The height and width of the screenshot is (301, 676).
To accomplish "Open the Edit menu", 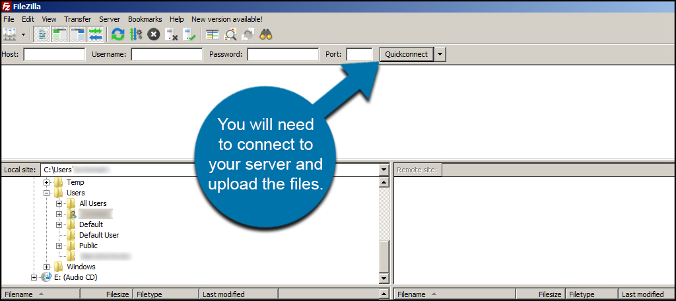I will pos(28,19).
